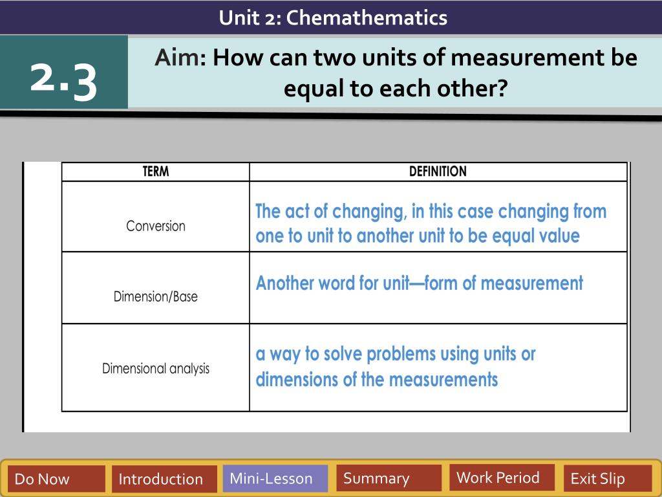The height and width of the screenshot is (497, 662).
Task: Click the definition 'a way to solve problems'
Action: coord(395,366)
